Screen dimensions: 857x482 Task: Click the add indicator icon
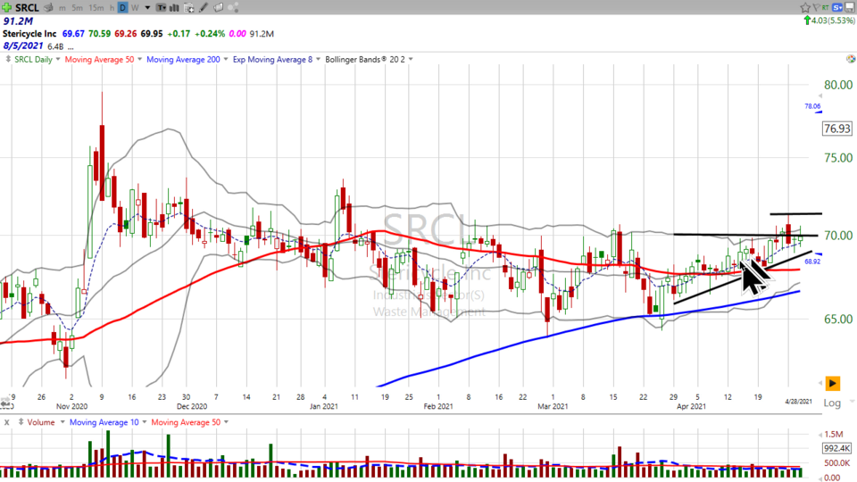189,8
